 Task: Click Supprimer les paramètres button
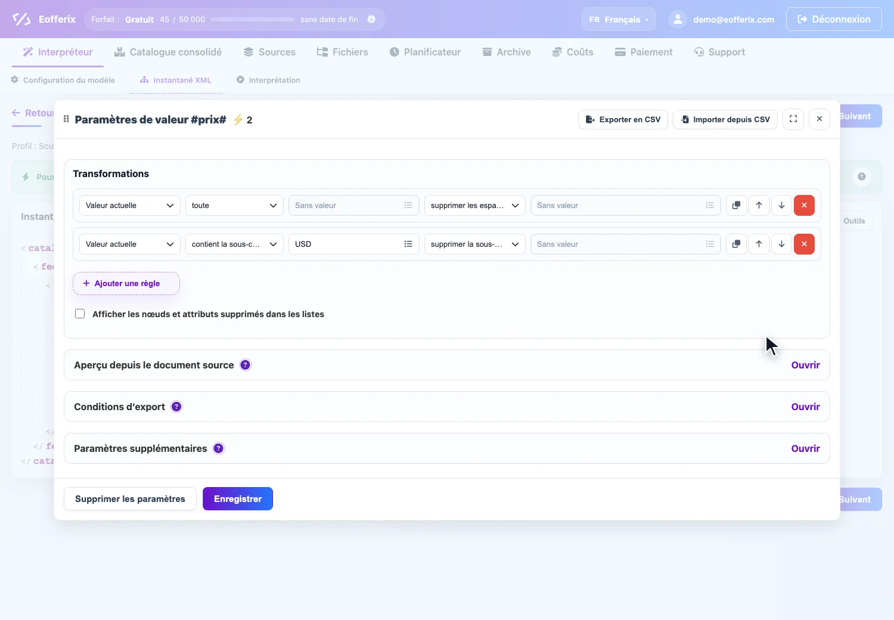point(130,499)
